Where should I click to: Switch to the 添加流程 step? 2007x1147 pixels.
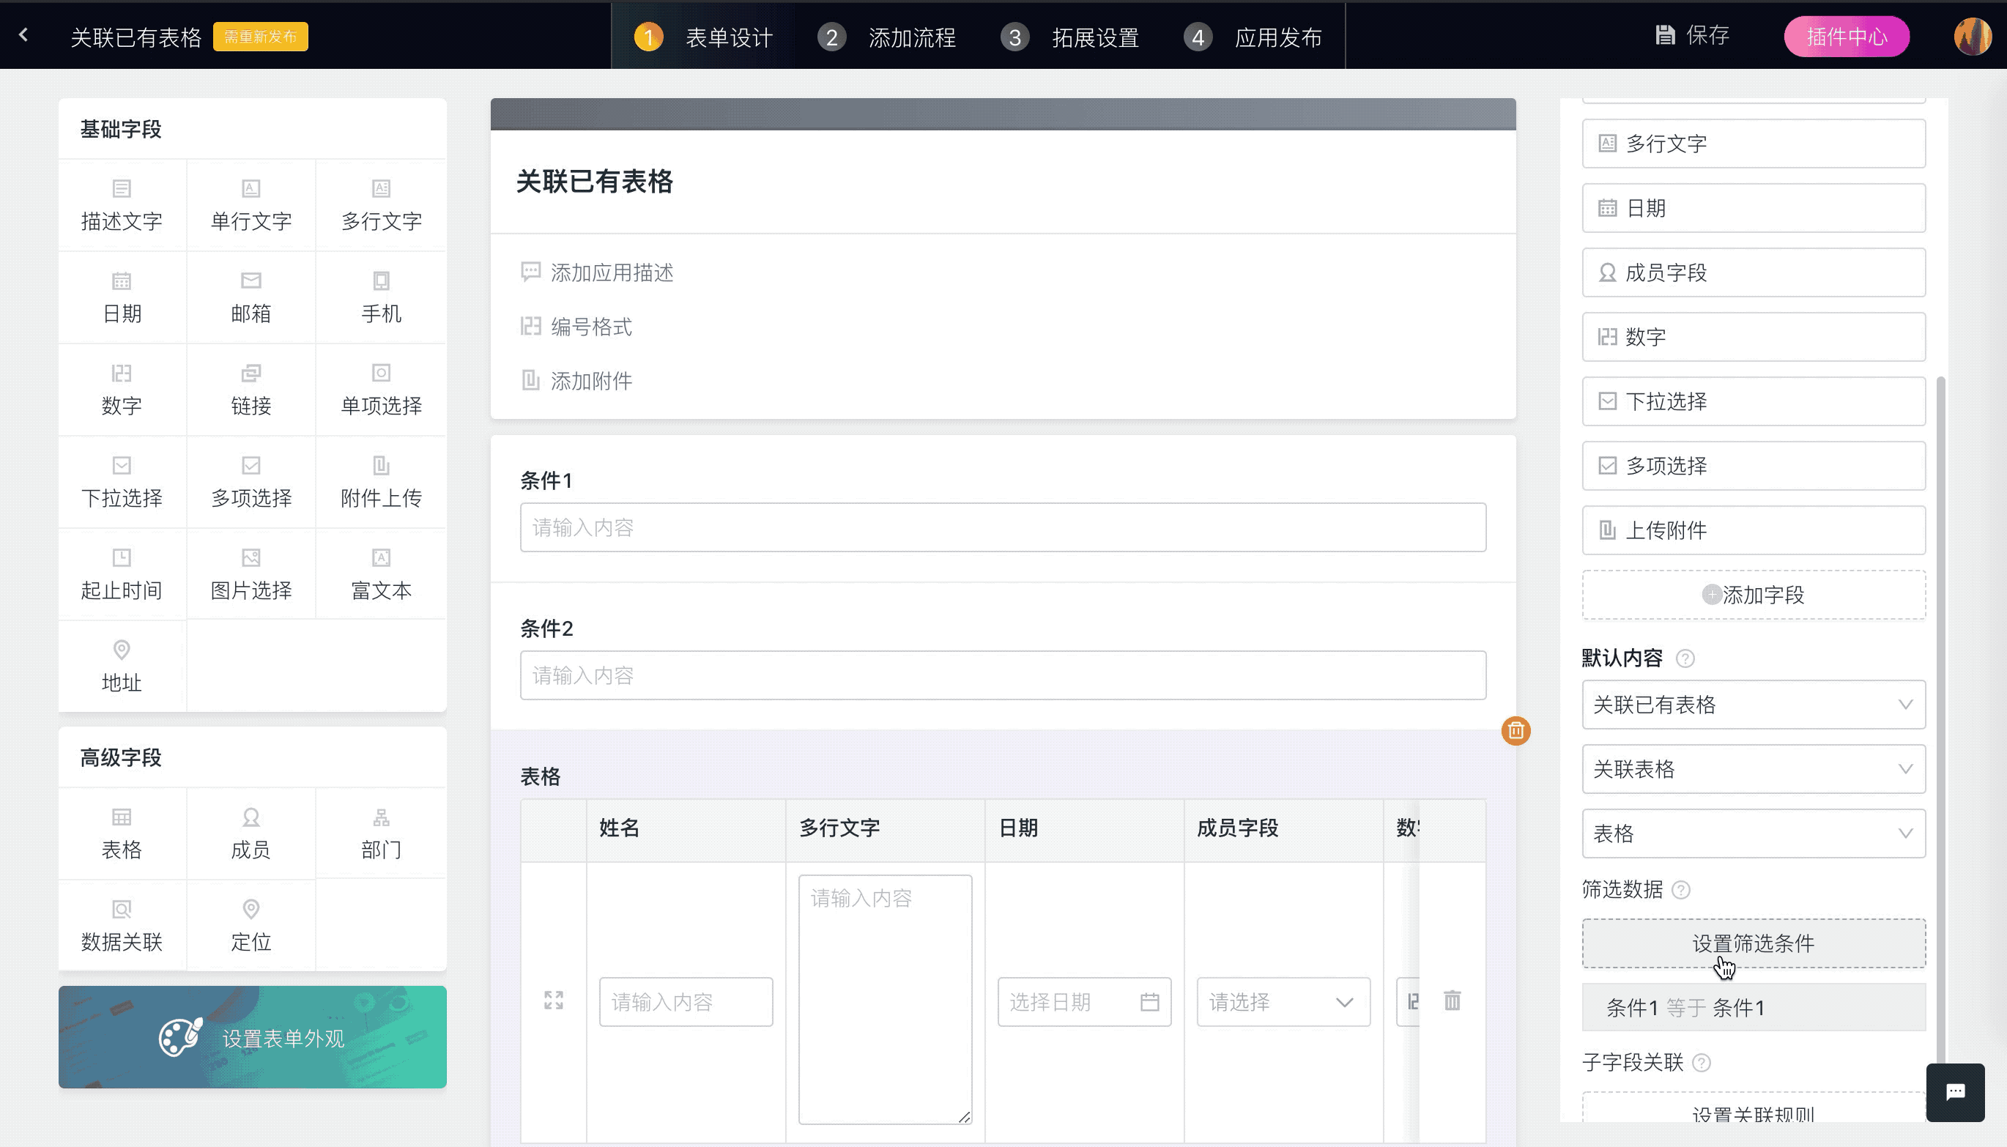[x=886, y=37]
